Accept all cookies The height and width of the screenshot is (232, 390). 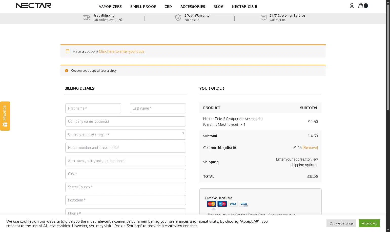click(x=369, y=223)
